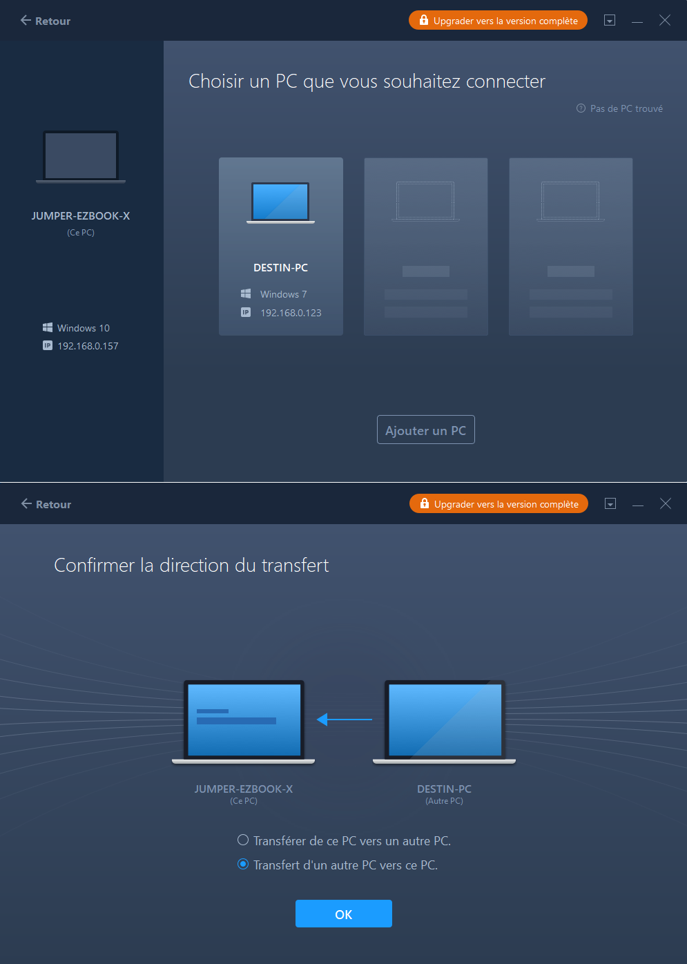Click the Windows logo icon next to Windows 10
The height and width of the screenshot is (964, 687).
pos(48,327)
